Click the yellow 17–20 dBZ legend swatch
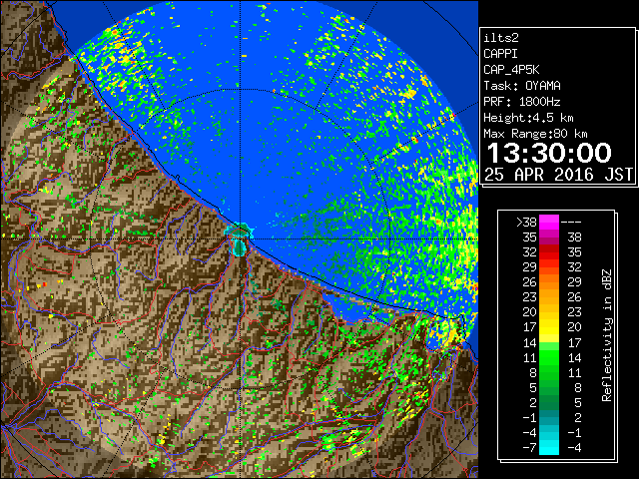 tap(549, 327)
